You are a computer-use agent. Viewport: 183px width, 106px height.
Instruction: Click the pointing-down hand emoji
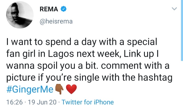tap(59, 89)
